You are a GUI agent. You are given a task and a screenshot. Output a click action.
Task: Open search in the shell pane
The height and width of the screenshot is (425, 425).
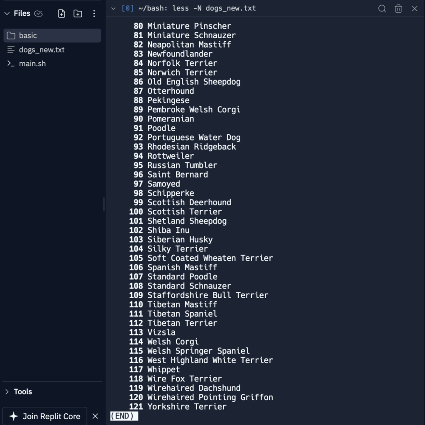[x=382, y=9]
